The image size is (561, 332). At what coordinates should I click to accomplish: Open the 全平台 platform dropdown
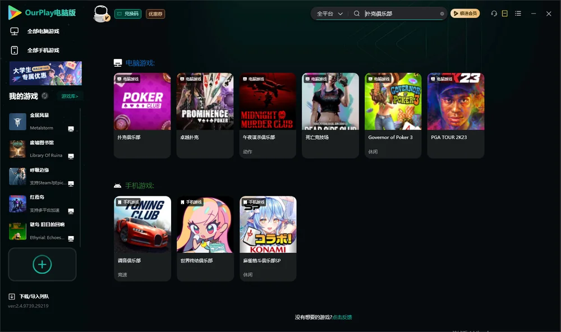point(329,13)
